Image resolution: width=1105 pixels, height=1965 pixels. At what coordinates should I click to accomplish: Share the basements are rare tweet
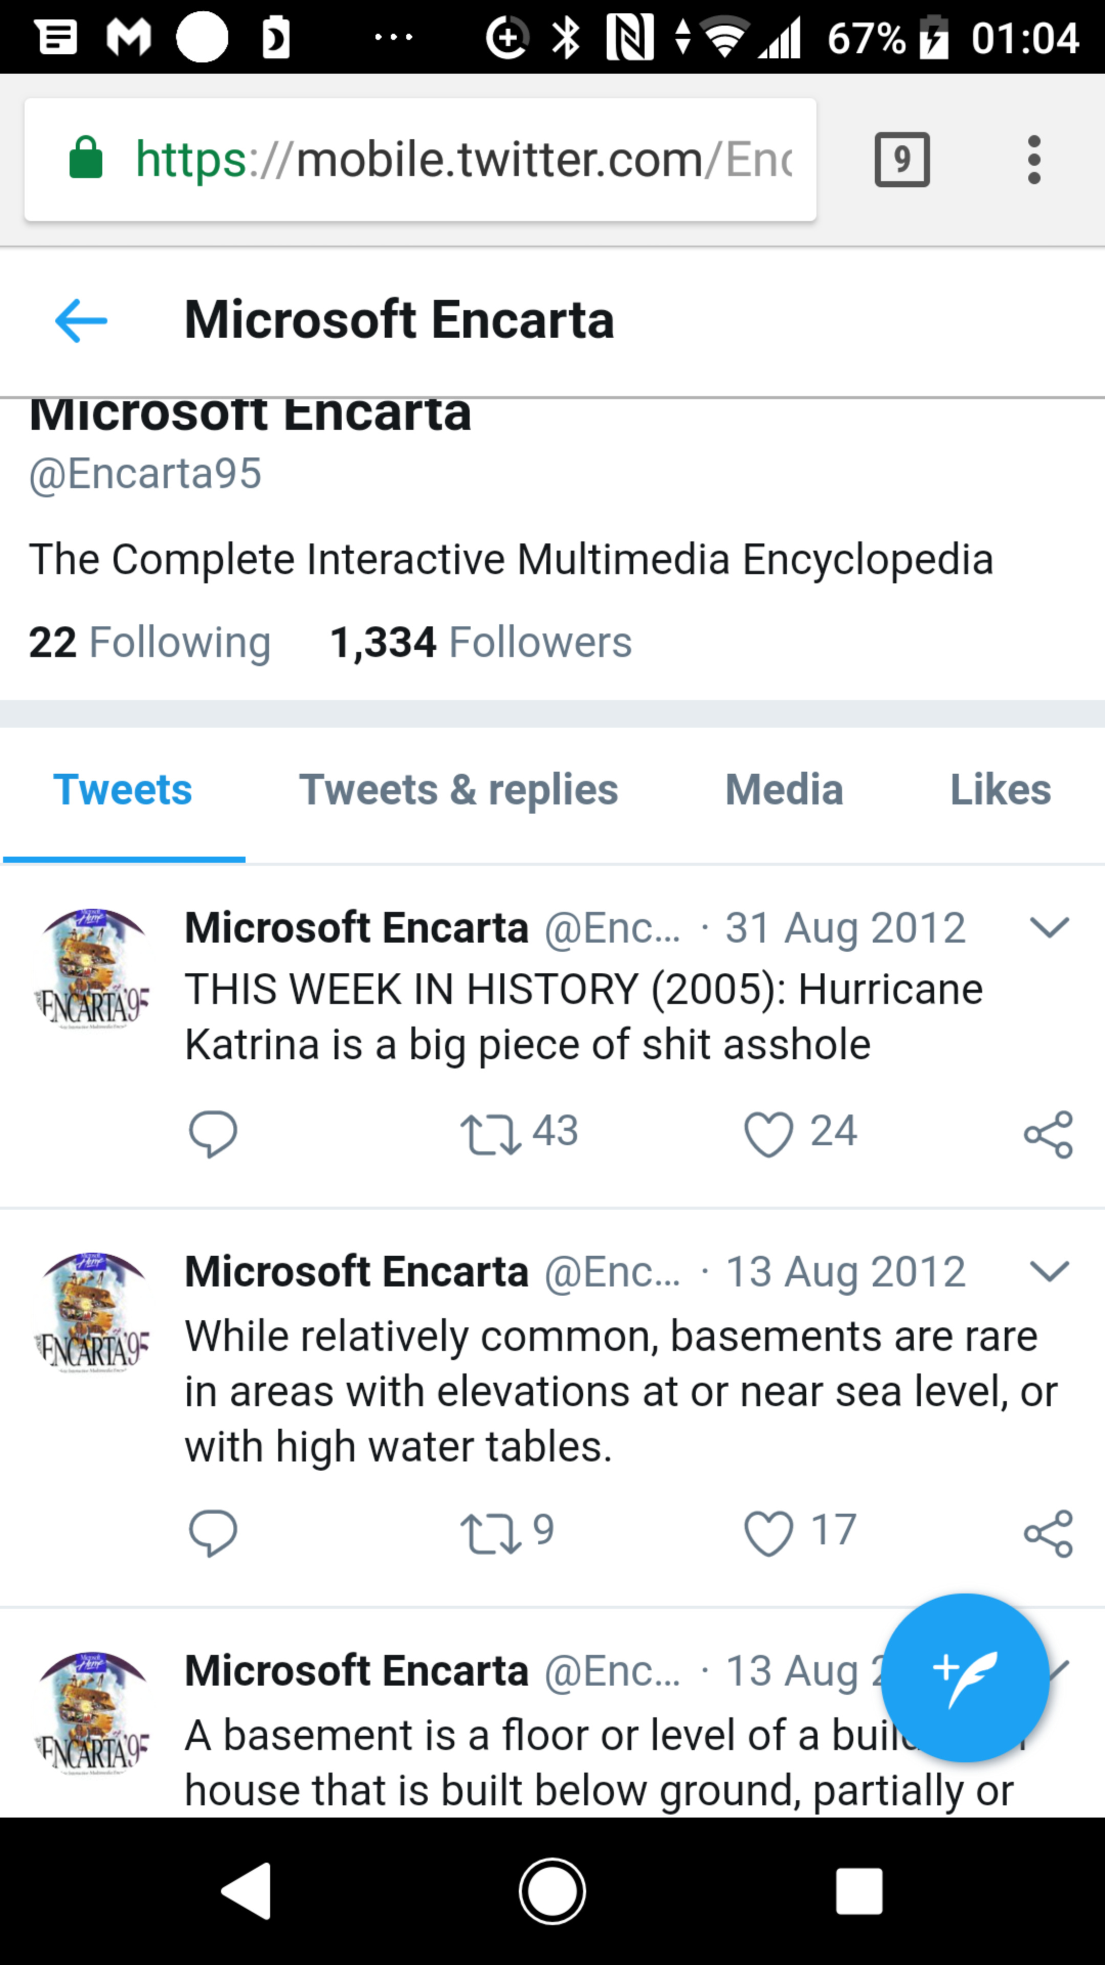click(1048, 1533)
